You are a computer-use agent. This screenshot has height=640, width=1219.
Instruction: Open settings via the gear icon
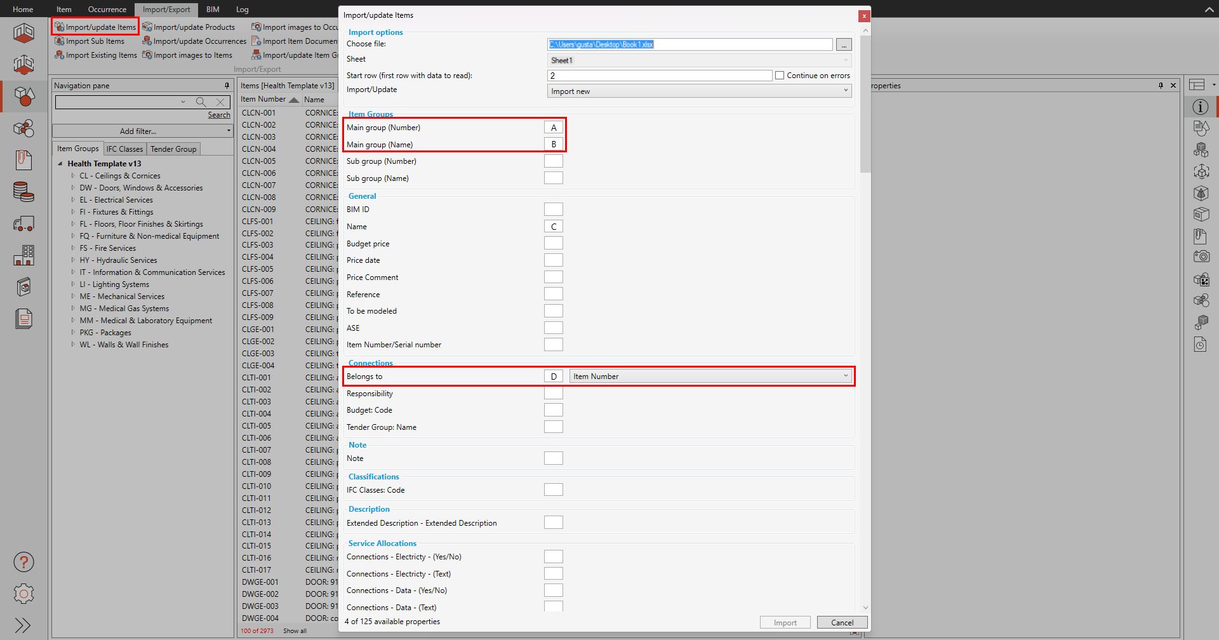(x=23, y=594)
